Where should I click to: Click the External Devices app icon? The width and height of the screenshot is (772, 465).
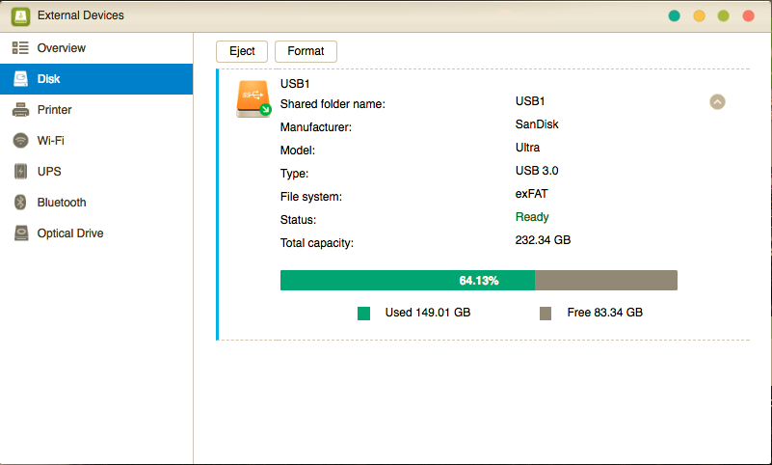[17, 15]
